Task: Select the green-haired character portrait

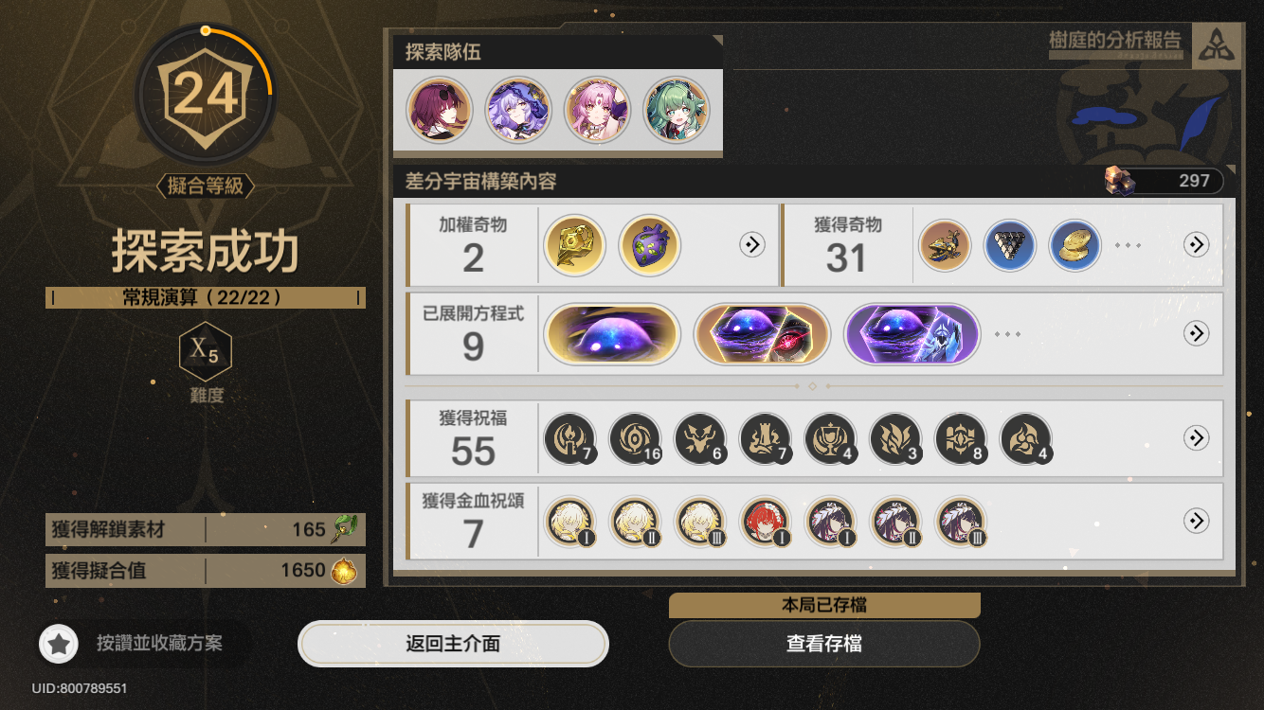Action: click(x=677, y=111)
